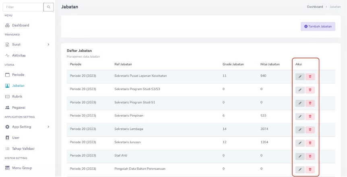Delete Pengolah Data Bahan Perencanaan row
Screen dimensions: 347x177
(310, 169)
